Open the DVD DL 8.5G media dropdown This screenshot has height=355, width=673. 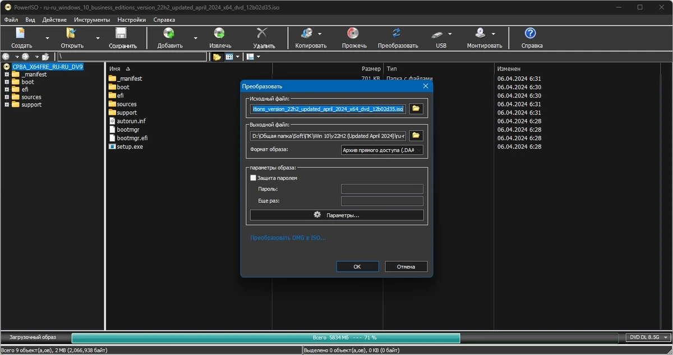tap(648, 338)
